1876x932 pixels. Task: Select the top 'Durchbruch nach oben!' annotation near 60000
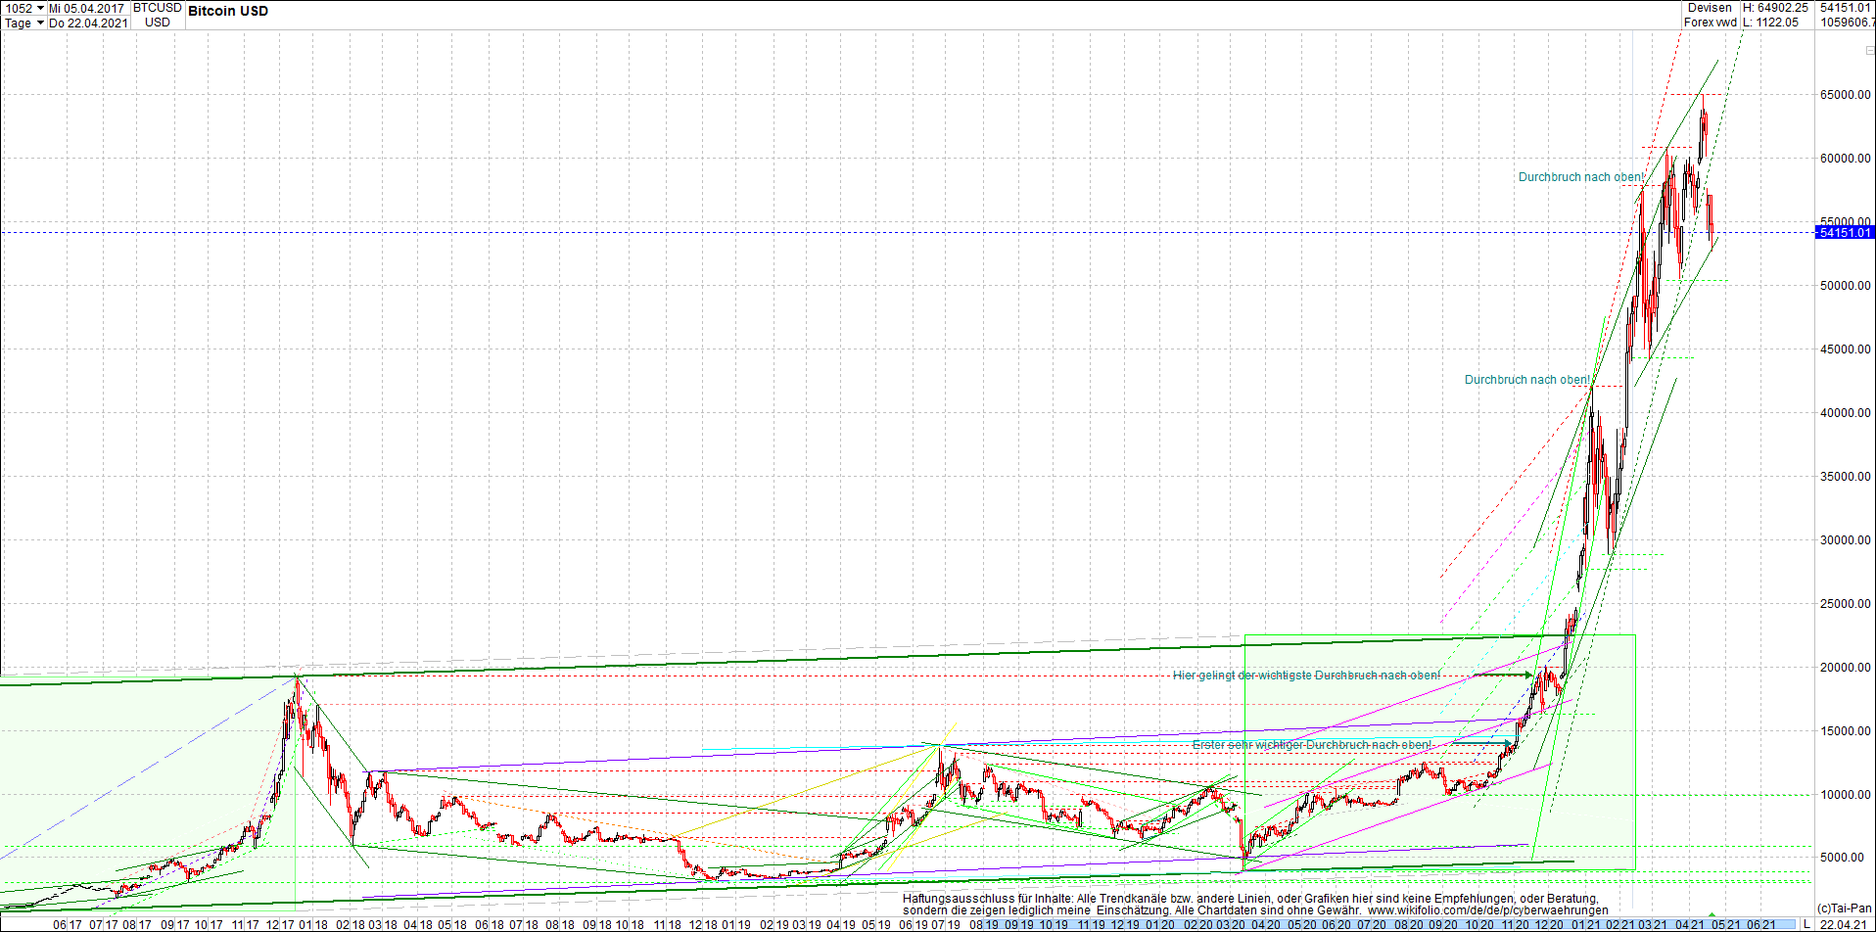1581,177
